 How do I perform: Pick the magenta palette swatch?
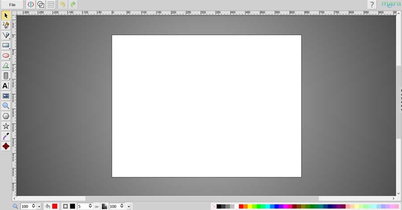click(x=285, y=206)
